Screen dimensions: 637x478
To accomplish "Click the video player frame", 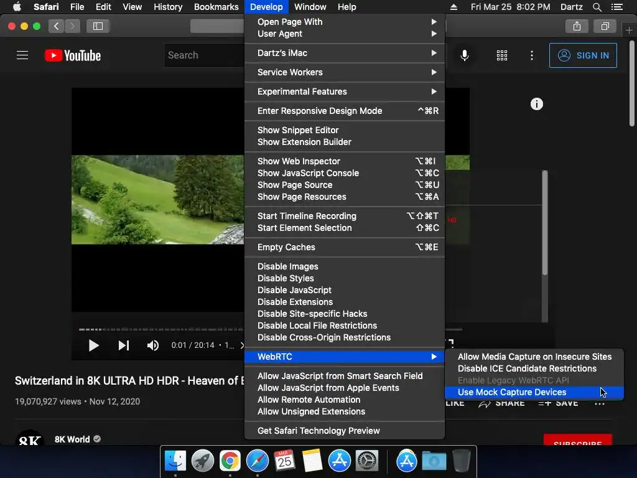I will (157, 200).
